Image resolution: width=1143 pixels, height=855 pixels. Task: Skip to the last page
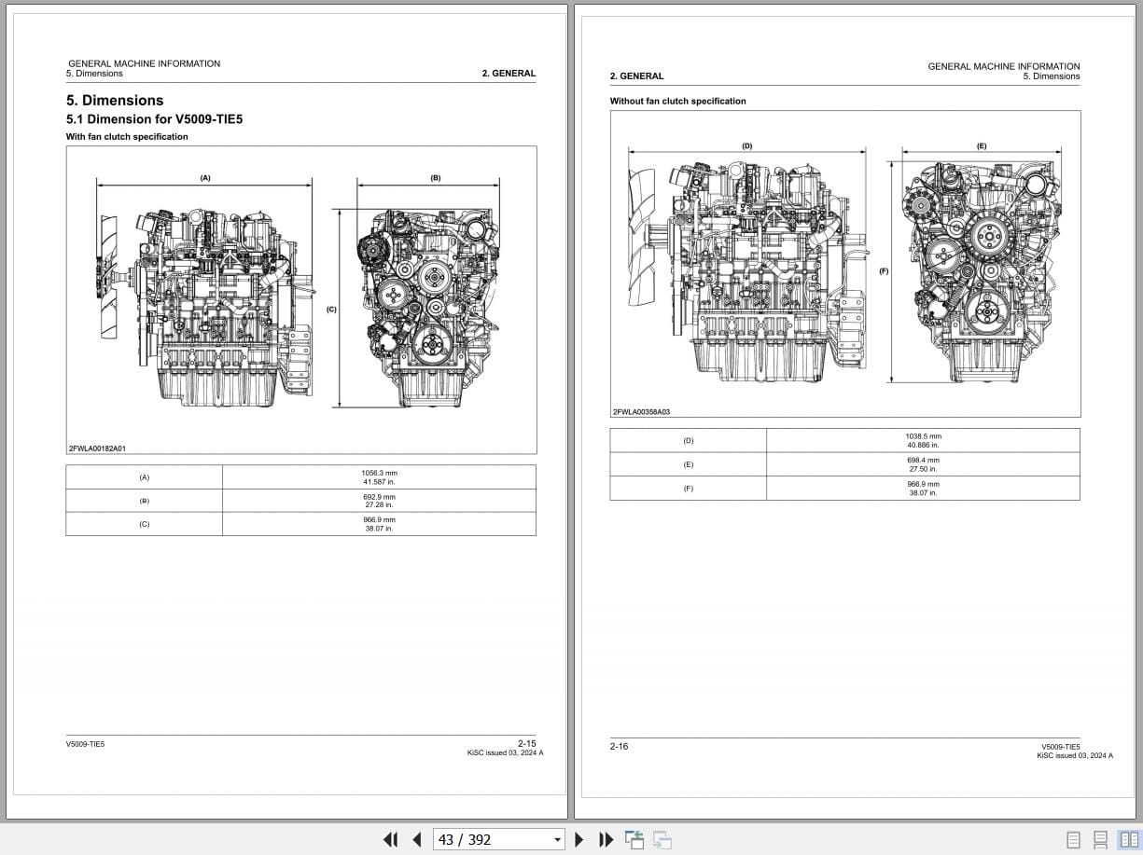pos(606,839)
